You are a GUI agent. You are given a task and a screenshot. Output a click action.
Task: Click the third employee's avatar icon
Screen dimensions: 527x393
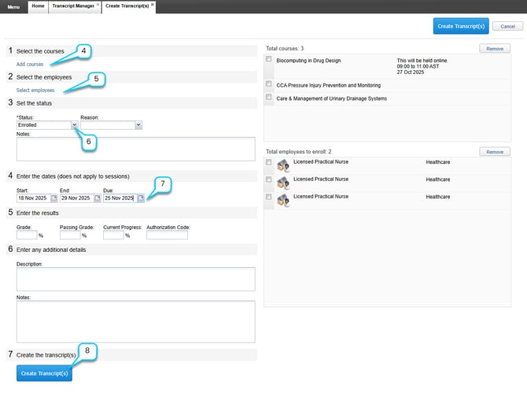tap(282, 198)
